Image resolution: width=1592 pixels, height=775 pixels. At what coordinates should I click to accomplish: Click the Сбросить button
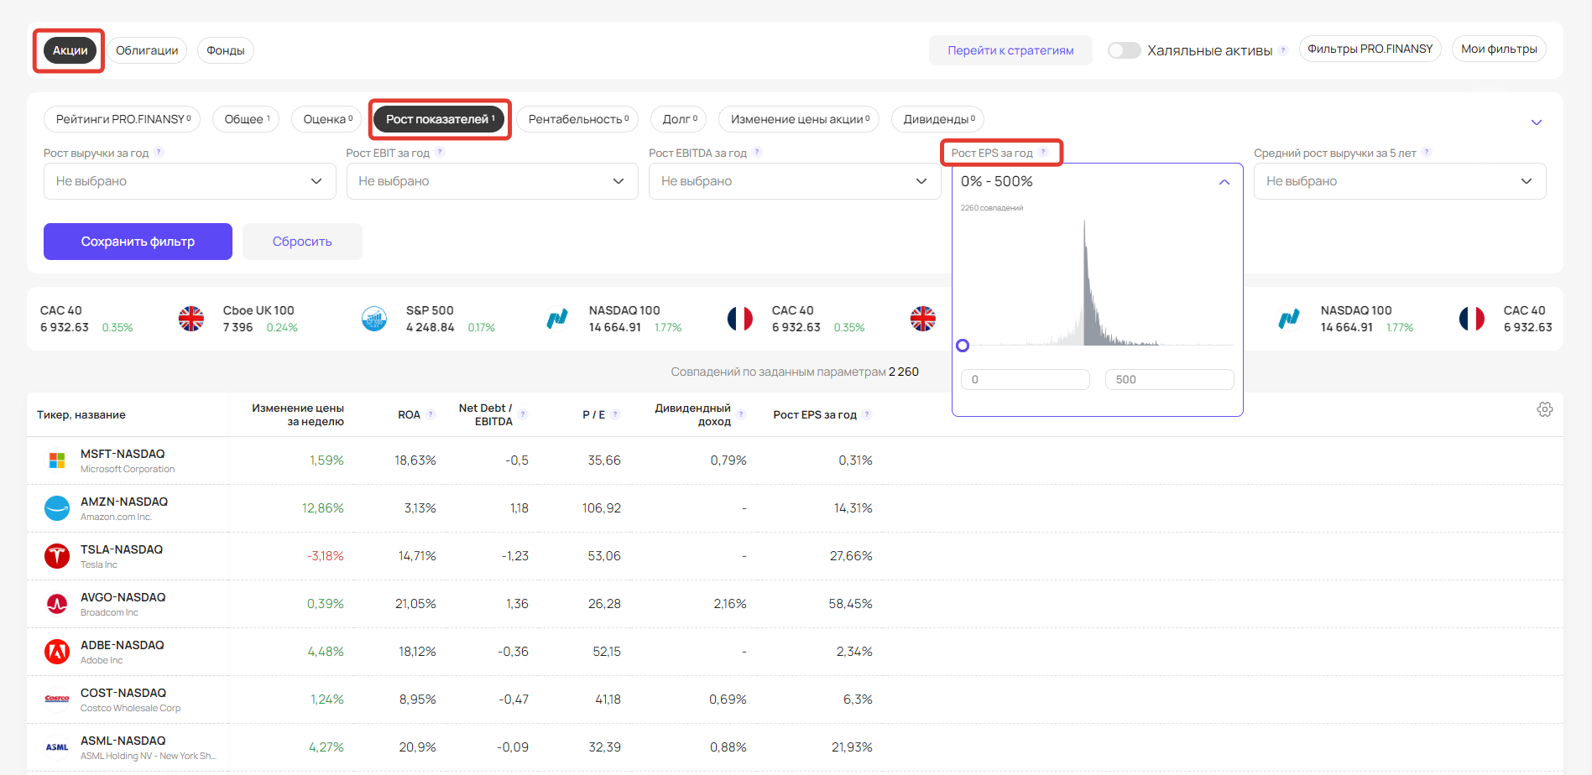click(x=302, y=242)
